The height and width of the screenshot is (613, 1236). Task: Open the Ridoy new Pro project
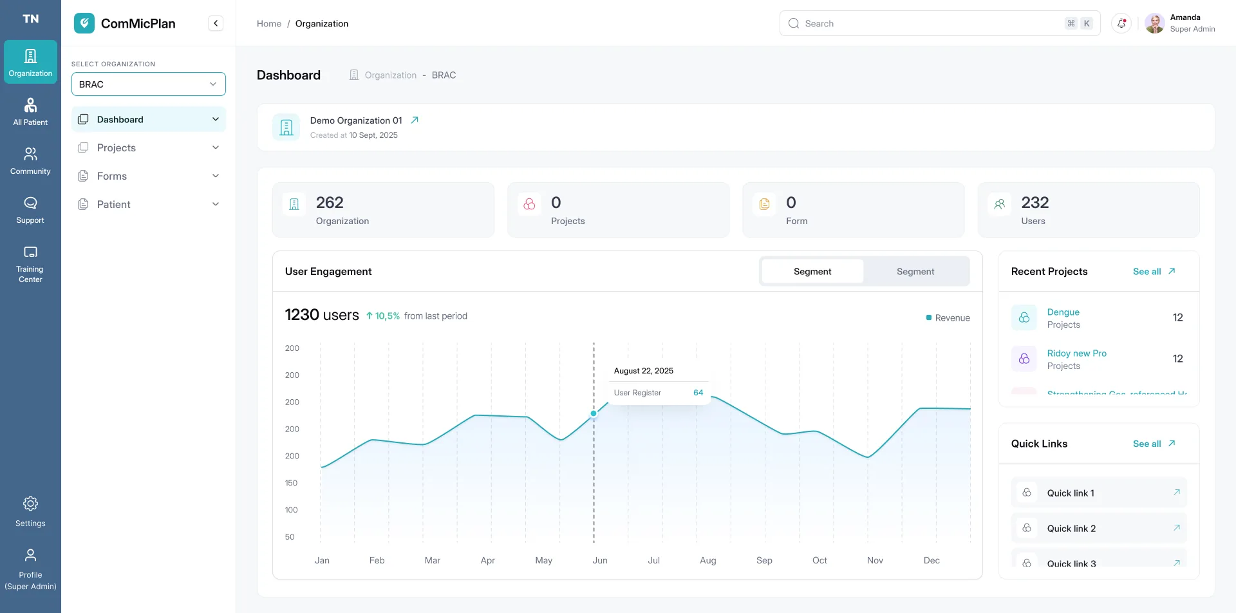(1077, 354)
